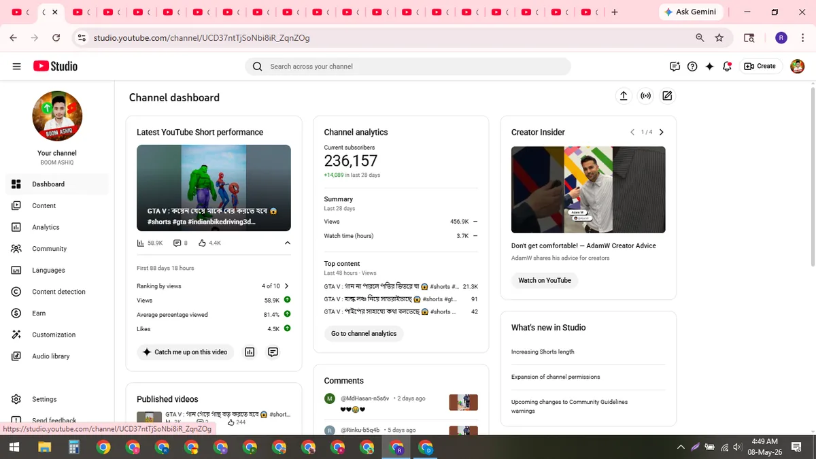
Task: Go to next Creator Insider card
Action: tap(662, 132)
